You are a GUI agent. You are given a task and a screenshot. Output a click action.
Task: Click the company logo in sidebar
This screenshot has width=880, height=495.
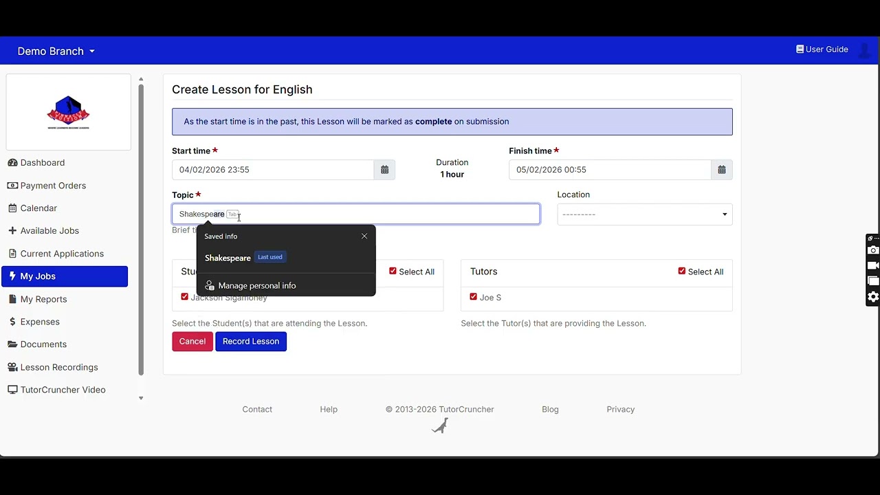pos(68,113)
